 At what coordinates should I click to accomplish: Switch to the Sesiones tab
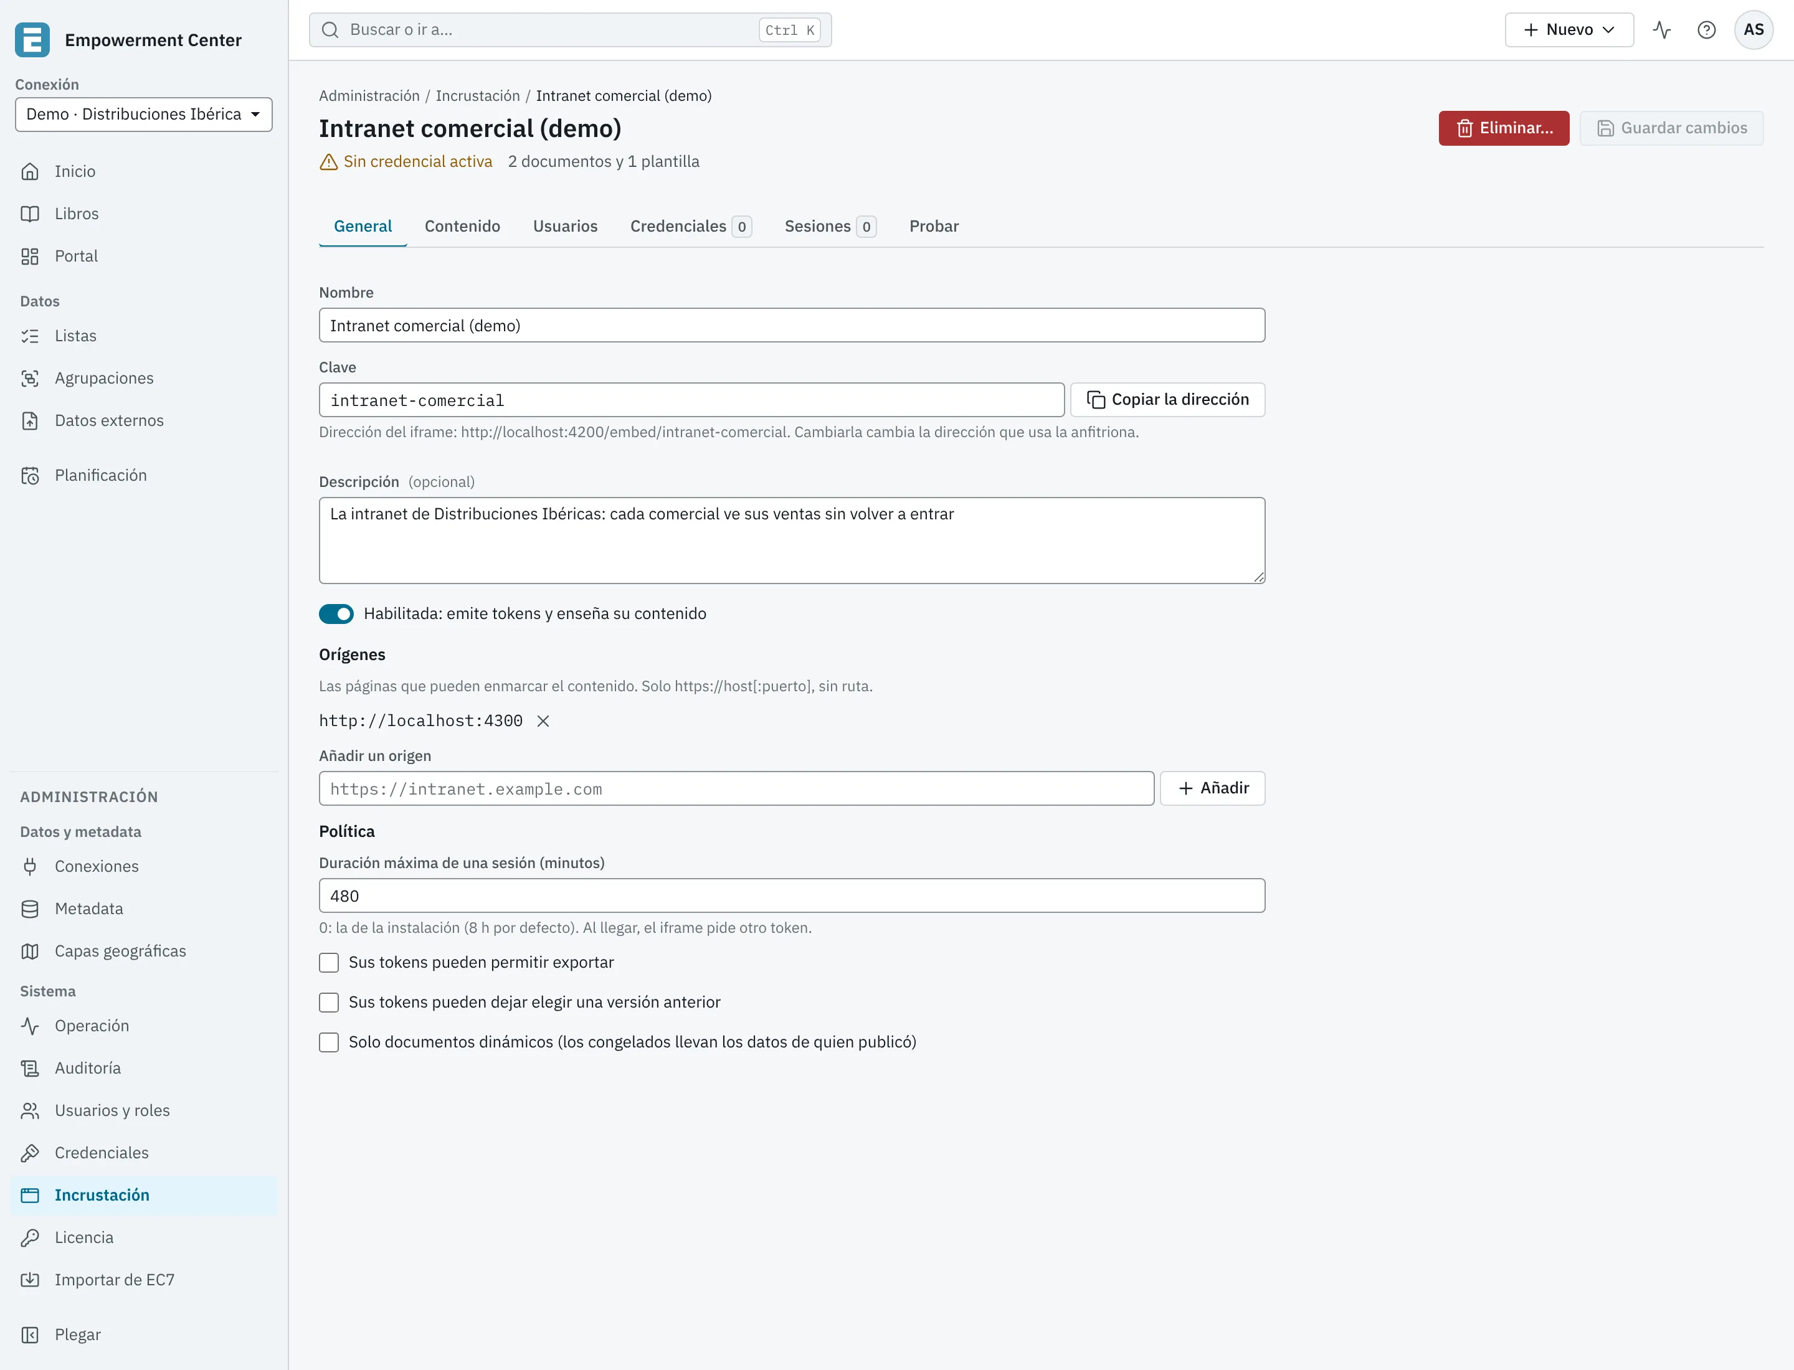pyautogui.click(x=830, y=227)
